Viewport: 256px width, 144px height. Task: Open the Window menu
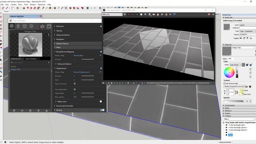coord(33,4)
